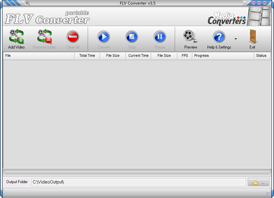The image size is (274, 198).
Task: Close window with the X title button
Action: click(x=265, y=3)
